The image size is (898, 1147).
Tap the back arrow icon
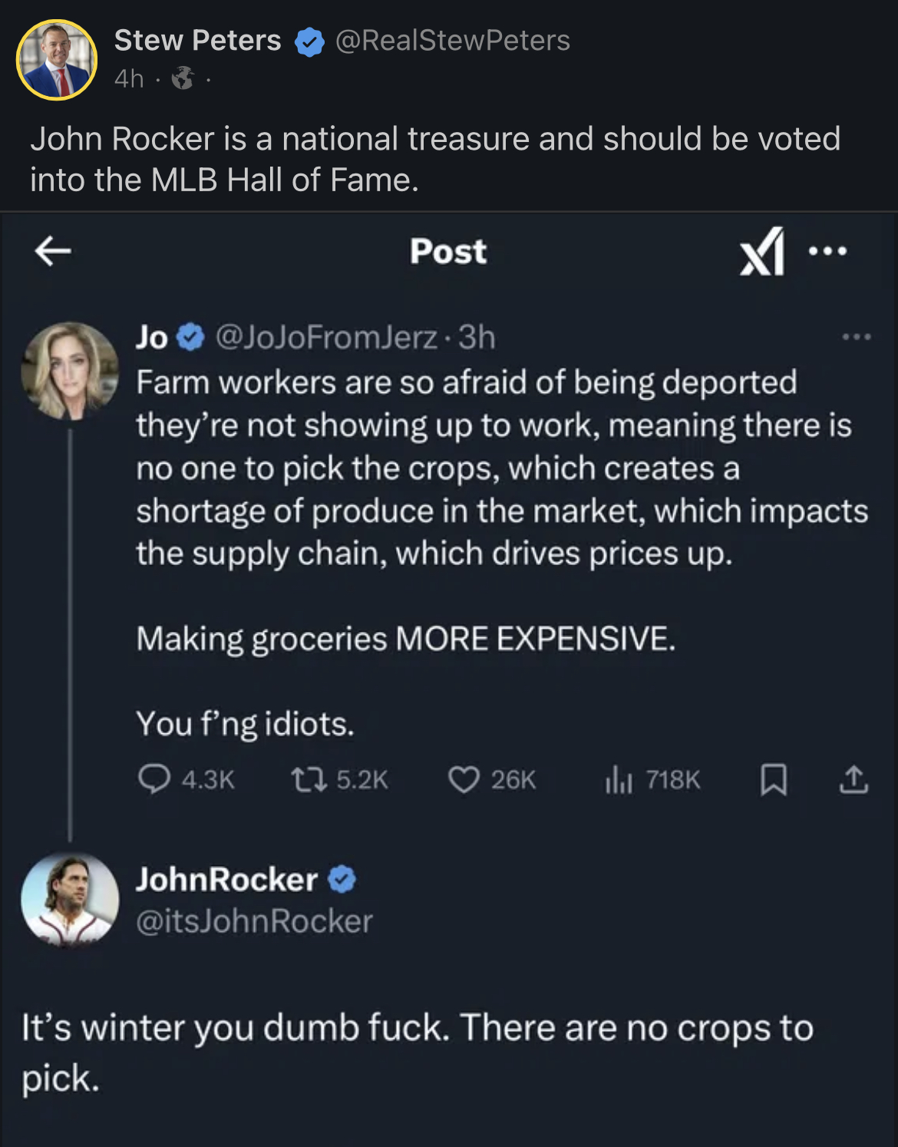(53, 250)
